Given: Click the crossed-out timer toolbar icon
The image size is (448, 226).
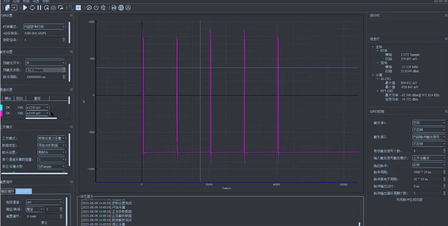Looking at the screenshot, I should pyautogui.click(x=103, y=7).
